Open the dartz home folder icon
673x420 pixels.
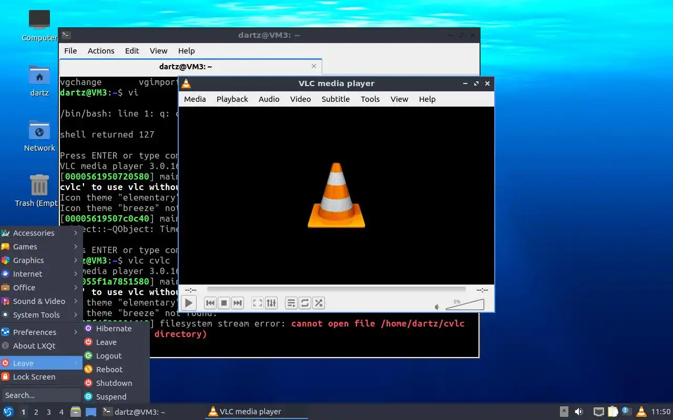(39, 81)
